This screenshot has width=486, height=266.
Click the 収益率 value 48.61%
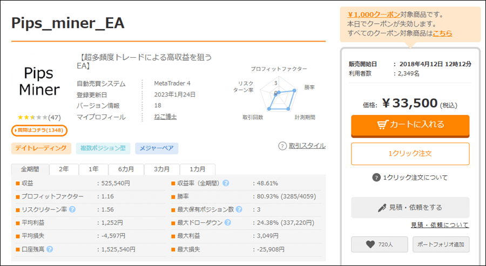coord(267,183)
